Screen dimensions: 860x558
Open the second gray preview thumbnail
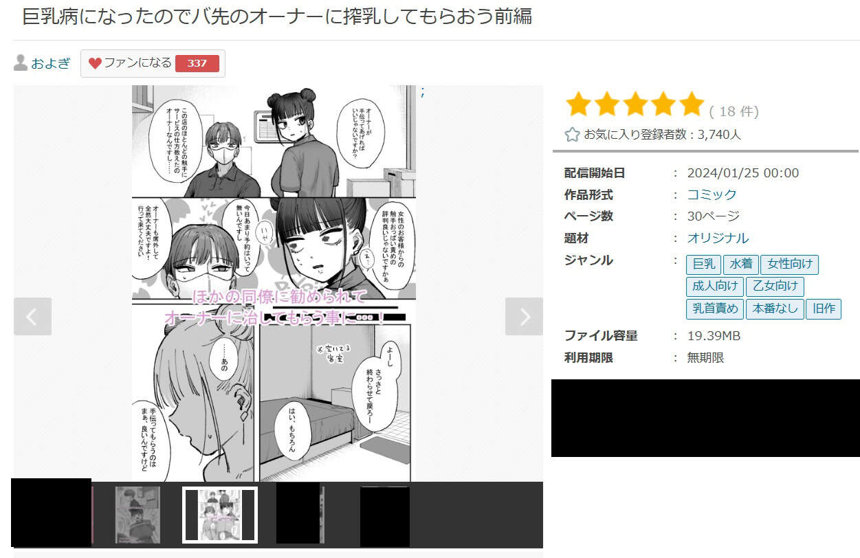(137, 515)
